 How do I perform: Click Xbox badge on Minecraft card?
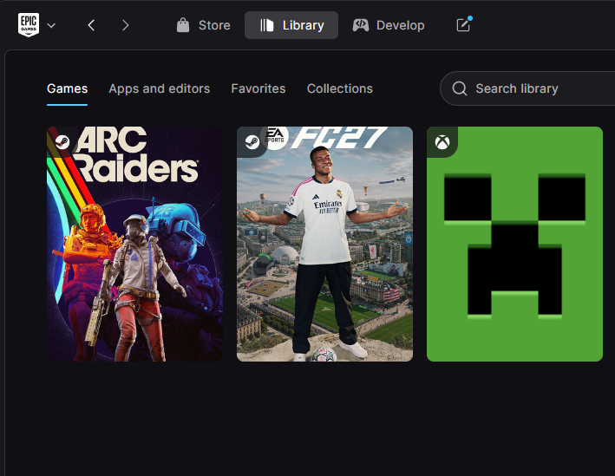[442, 142]
